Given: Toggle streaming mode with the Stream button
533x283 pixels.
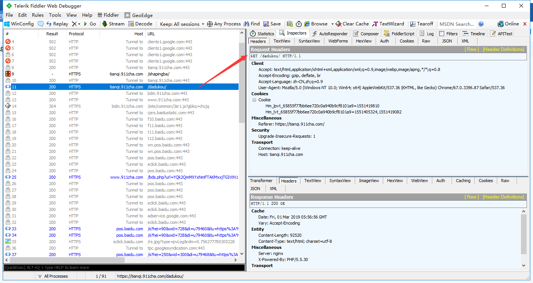Looking at the screenshot, I should pyautogui.click(x=113, y=24).
